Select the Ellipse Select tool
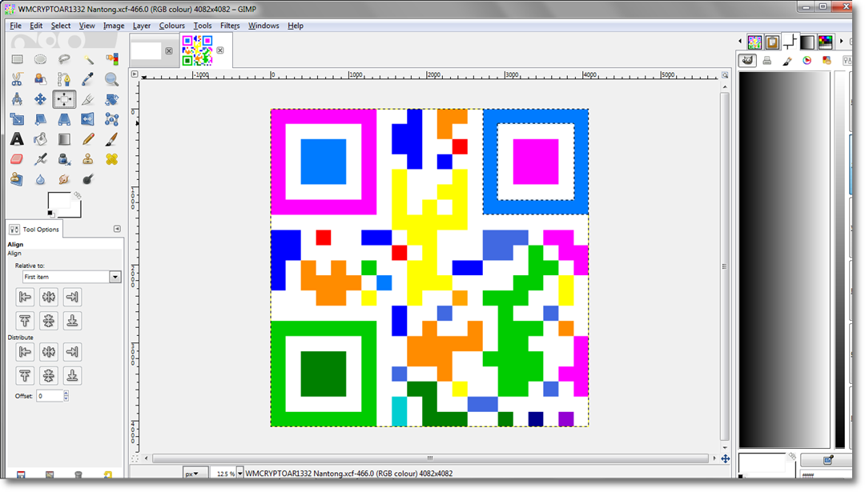The height and width of the screenshot is (492, 865). [40, 59]
